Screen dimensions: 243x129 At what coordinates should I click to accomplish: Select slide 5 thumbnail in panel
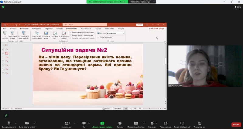click(x=7, y=61)
